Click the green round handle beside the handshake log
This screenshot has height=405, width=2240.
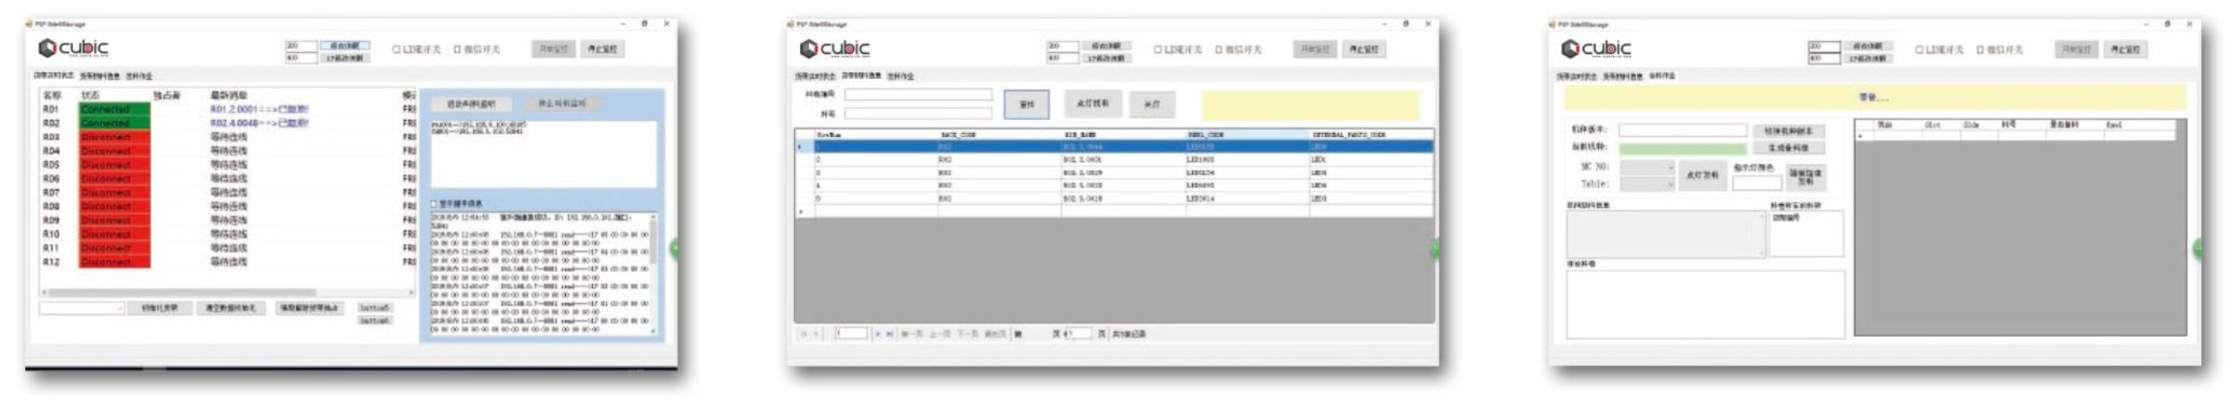point(673,248)
